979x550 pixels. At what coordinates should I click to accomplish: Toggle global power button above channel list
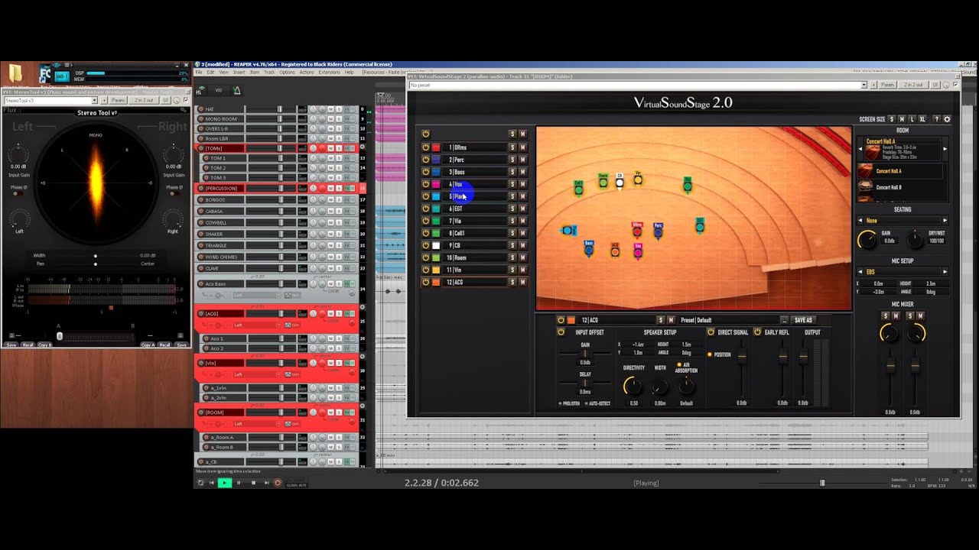coord(426,134)
